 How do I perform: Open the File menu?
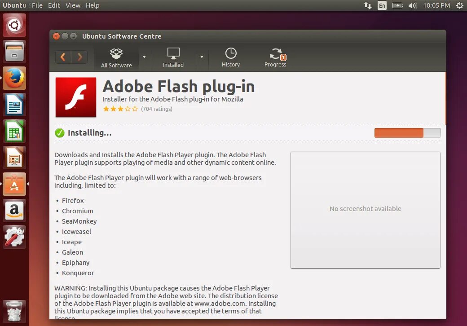point(37,5)
